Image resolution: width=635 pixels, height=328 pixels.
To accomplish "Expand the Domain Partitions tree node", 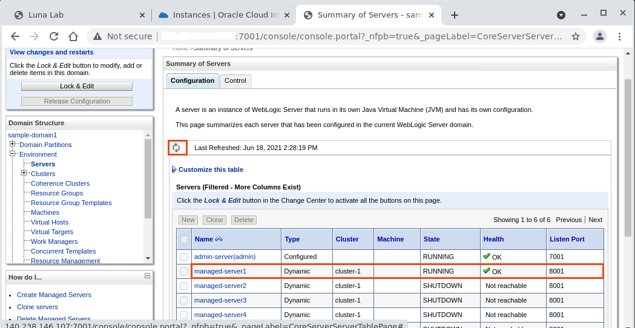I will click(x=13, y=144).
